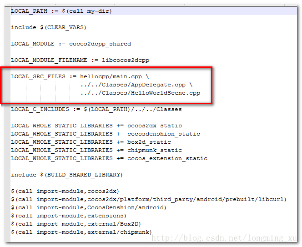Viewport: 302px width, 247px height.
Task: Click the 'LOCAL_SRC_FILES' variable
Action: (x=38, y=77)
